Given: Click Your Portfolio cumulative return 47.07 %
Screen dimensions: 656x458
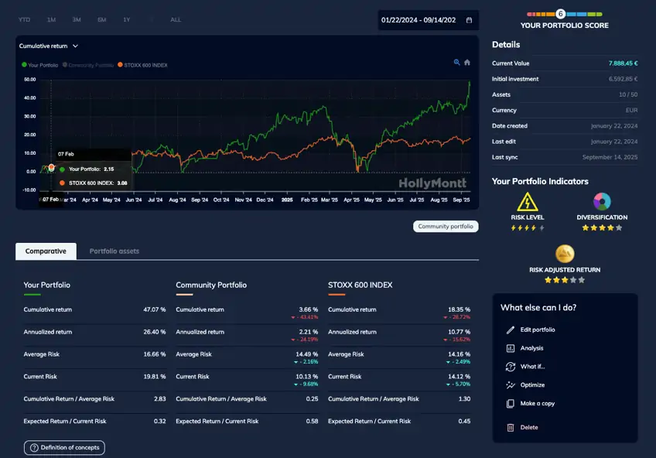Looking at the screenshot, I should (x=155, y=310).
